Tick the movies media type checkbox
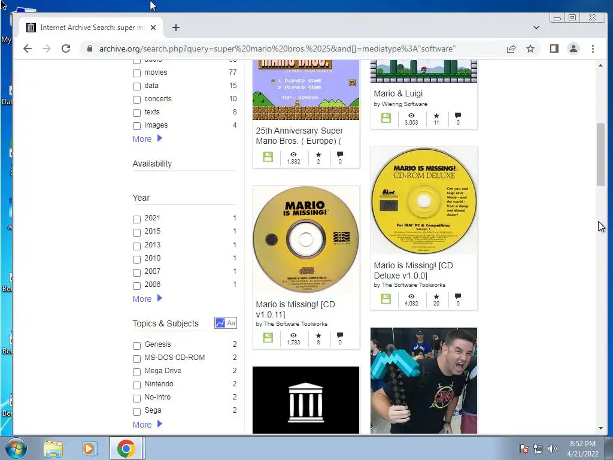Image resolution: width=613 pixels, height=460 pixels. (136, 73)
